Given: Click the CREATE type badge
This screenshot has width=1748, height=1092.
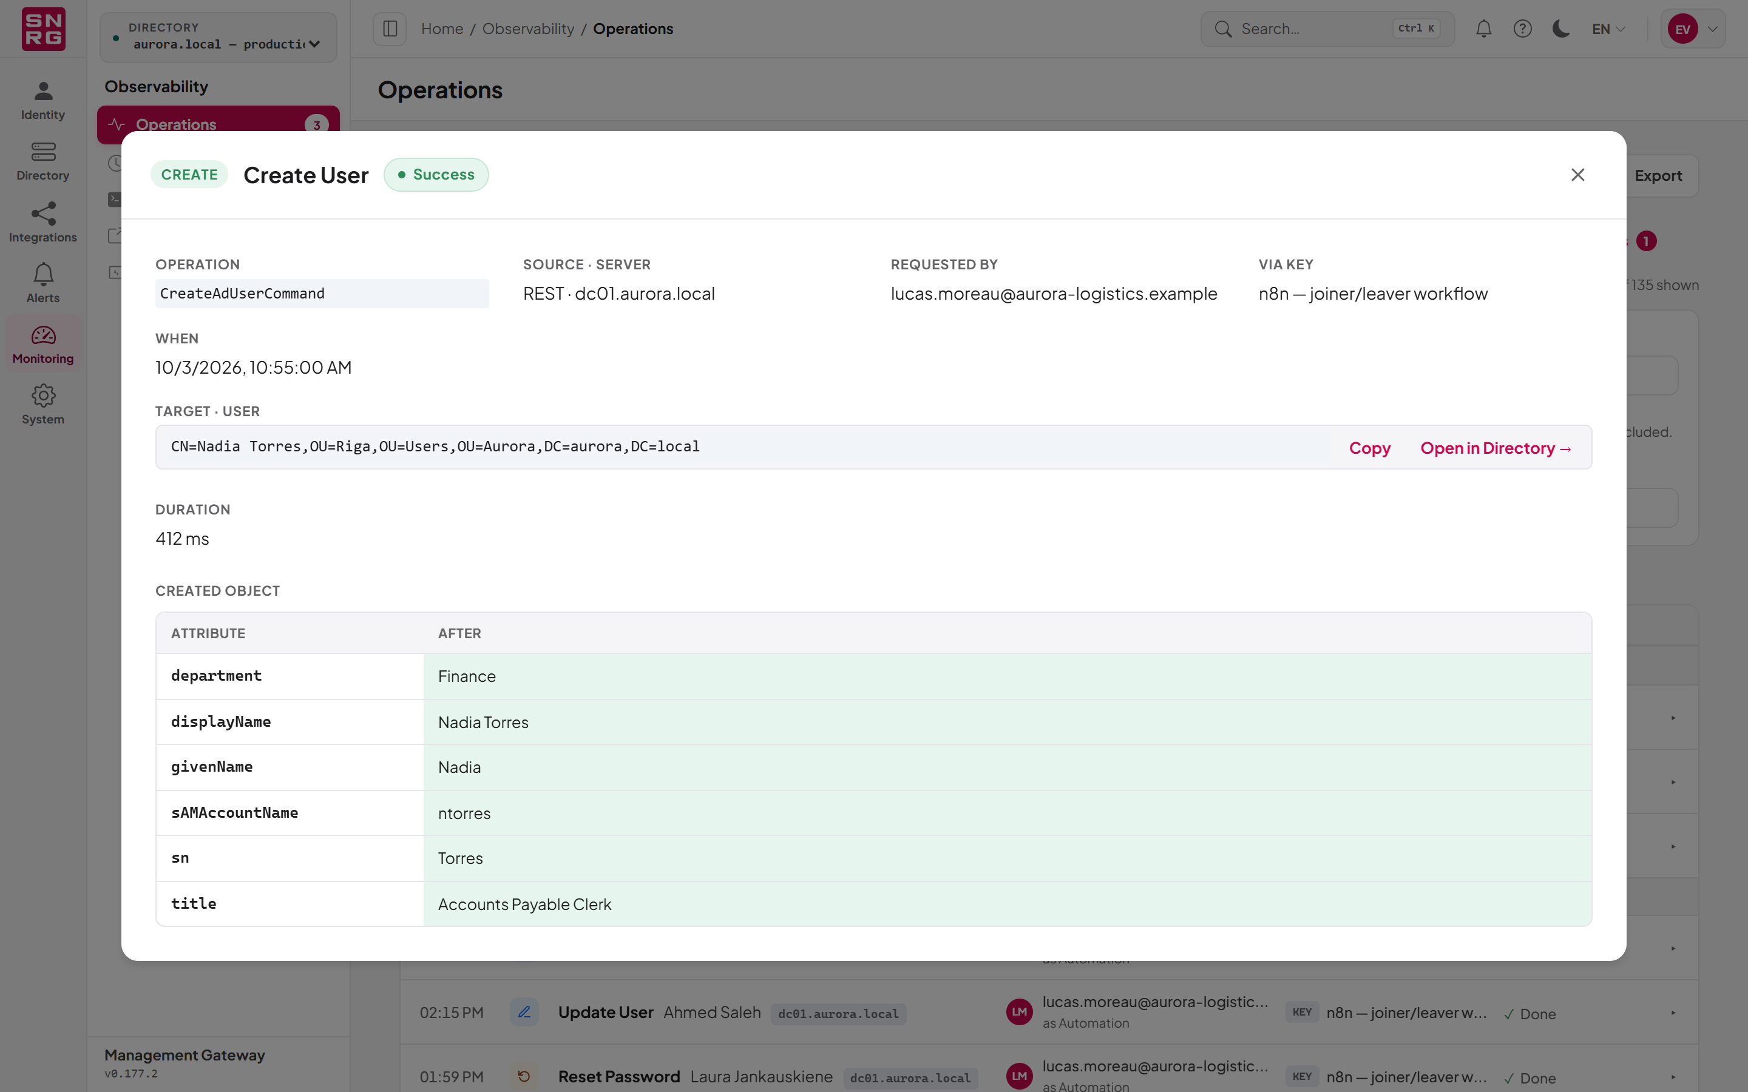Looking at the screenshot, I should click(x=189, y=175).
